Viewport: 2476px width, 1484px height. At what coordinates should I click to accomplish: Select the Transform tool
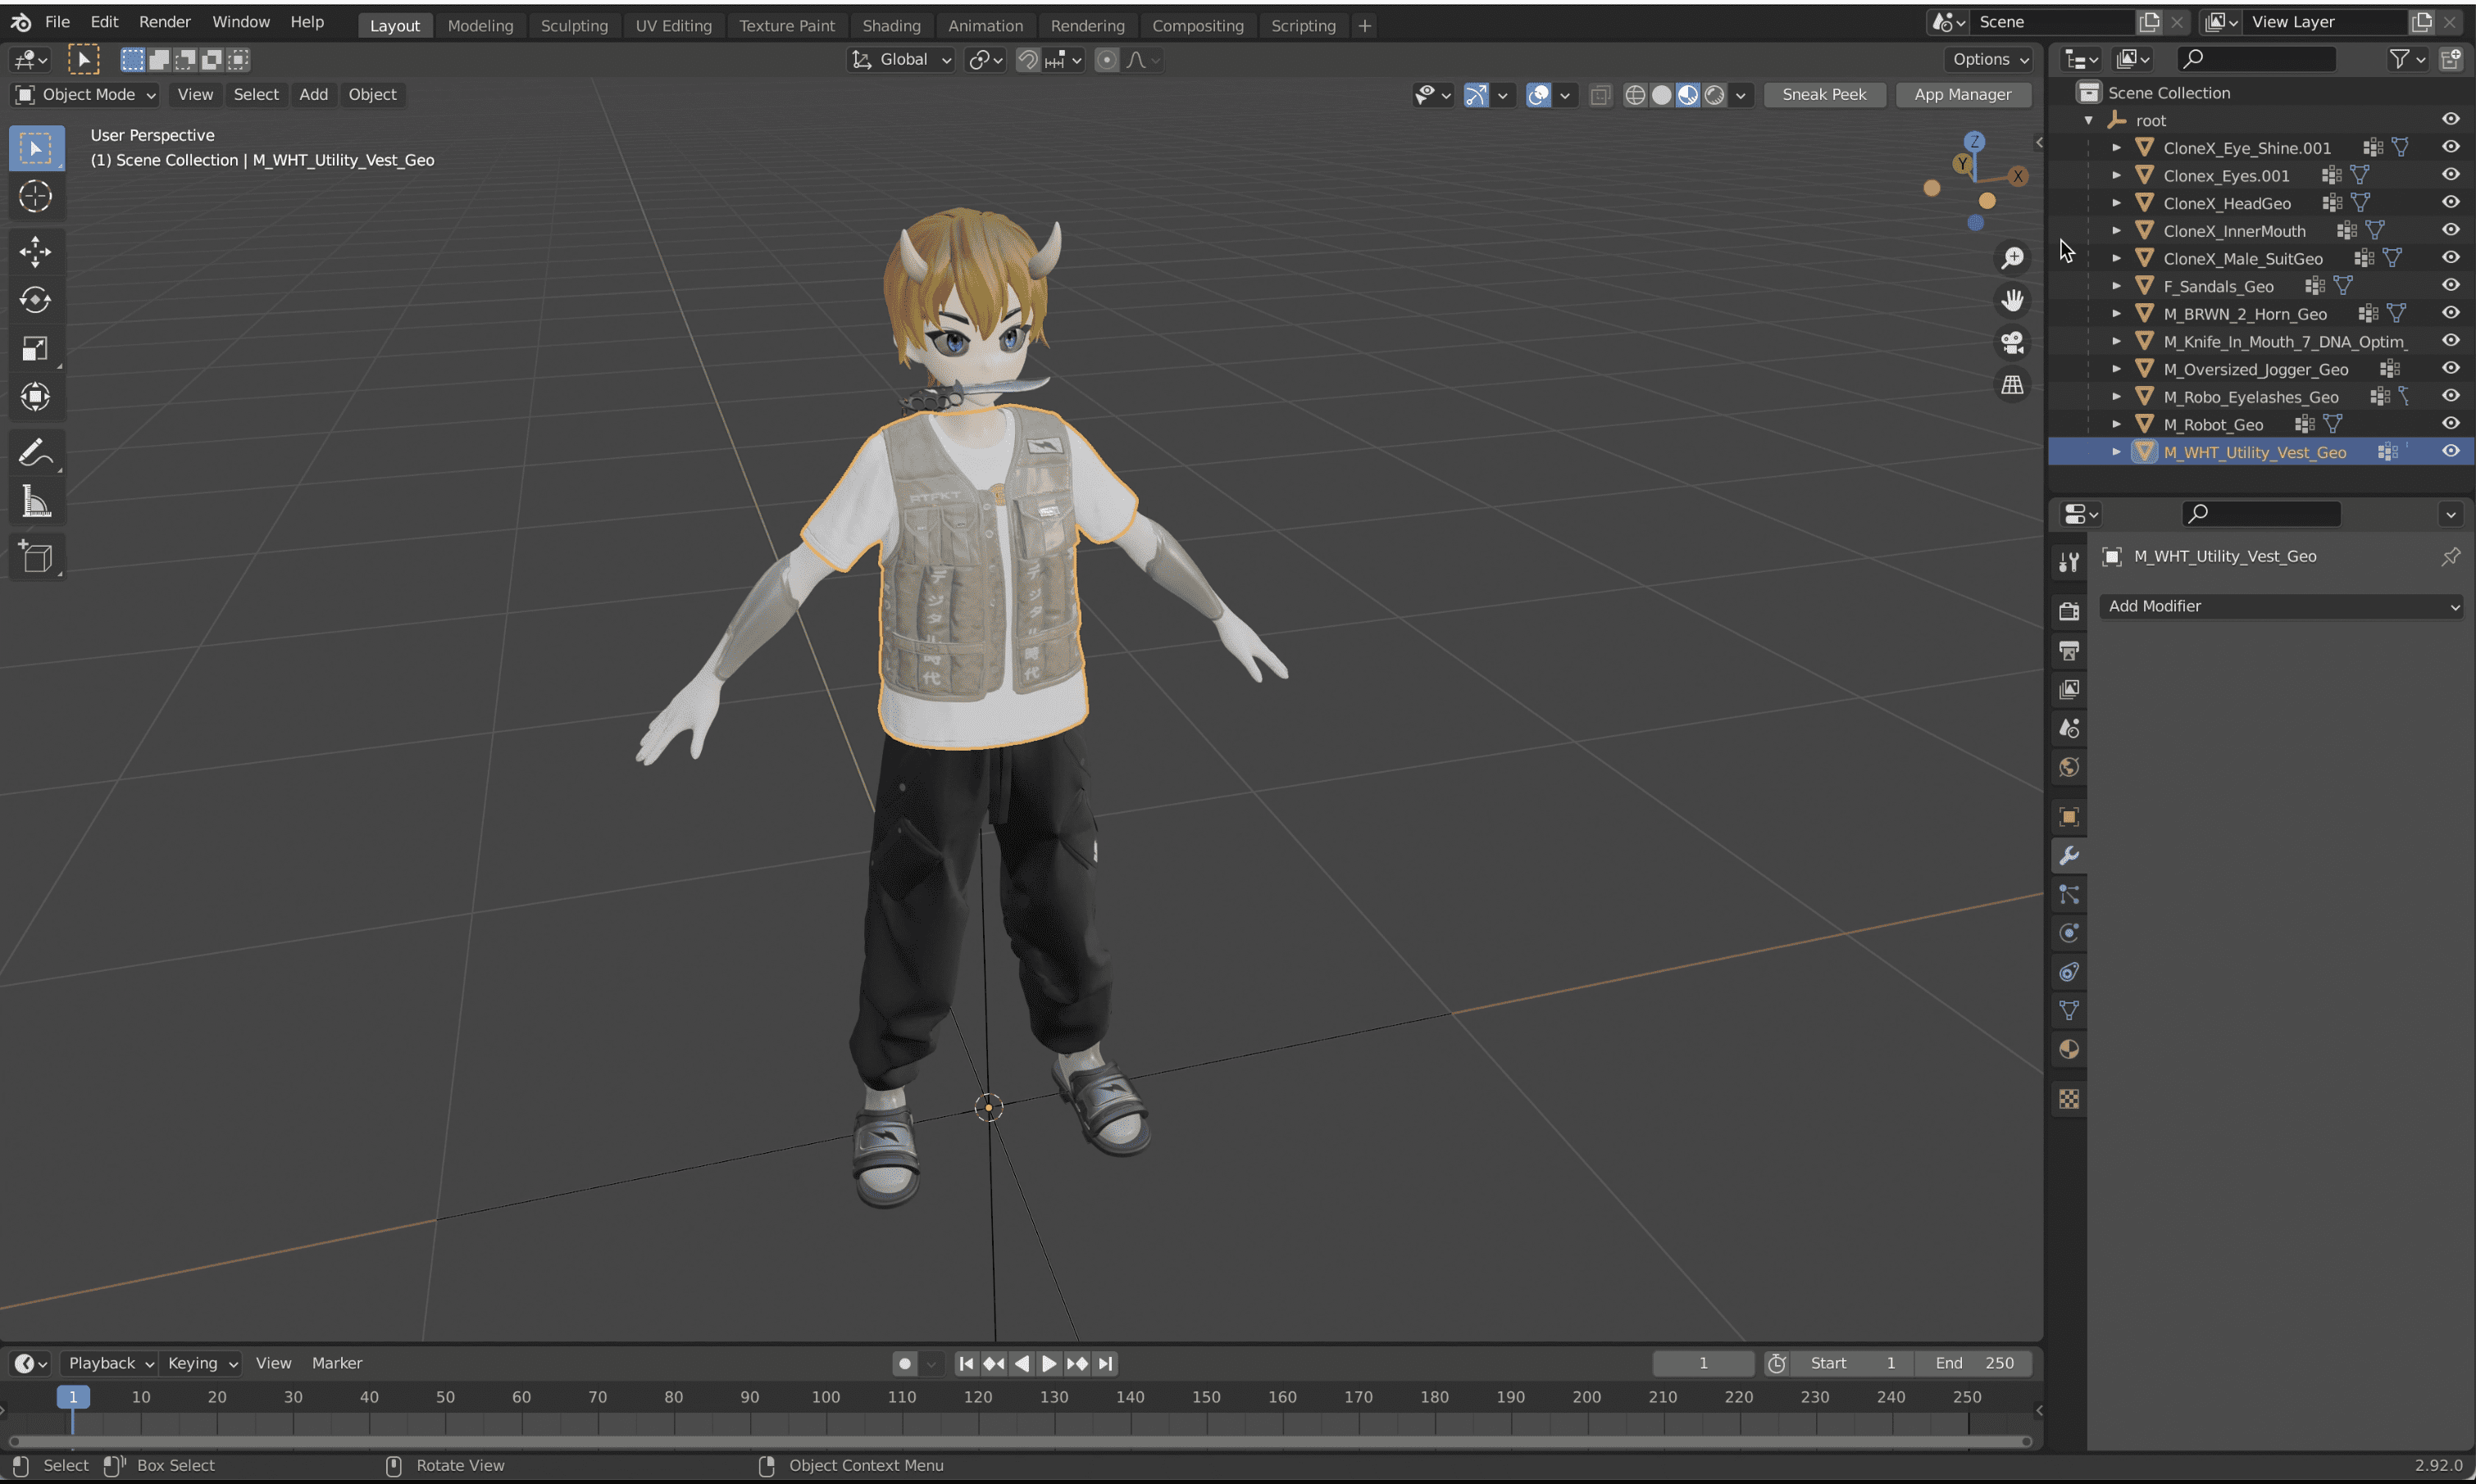click(x=36, y=397)
